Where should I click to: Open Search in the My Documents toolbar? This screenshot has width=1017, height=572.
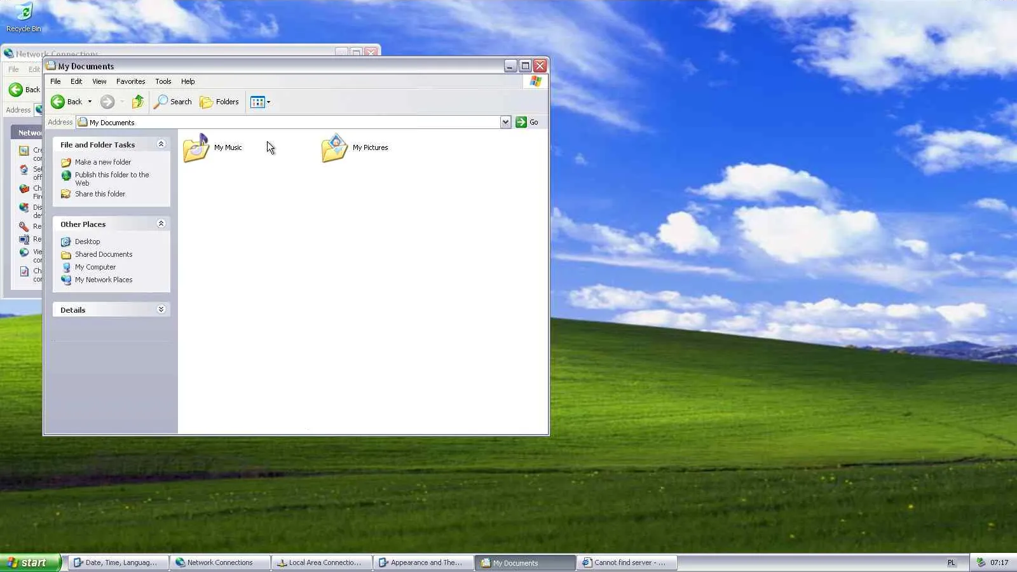coord(173,102)
